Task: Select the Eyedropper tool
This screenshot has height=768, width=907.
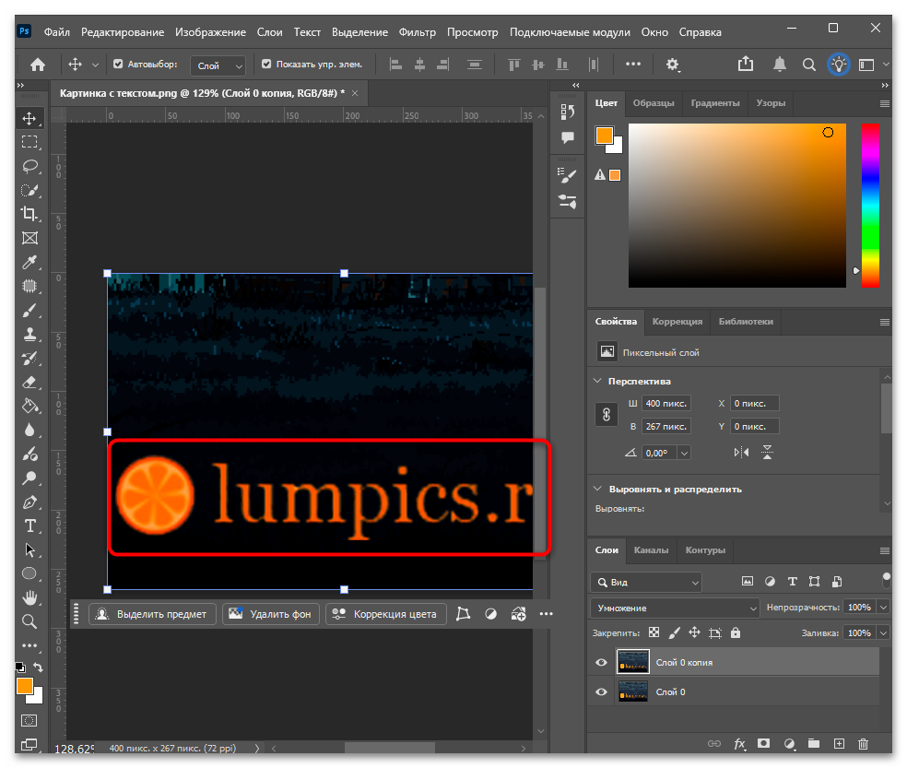Action: click(x=29, y=262)
